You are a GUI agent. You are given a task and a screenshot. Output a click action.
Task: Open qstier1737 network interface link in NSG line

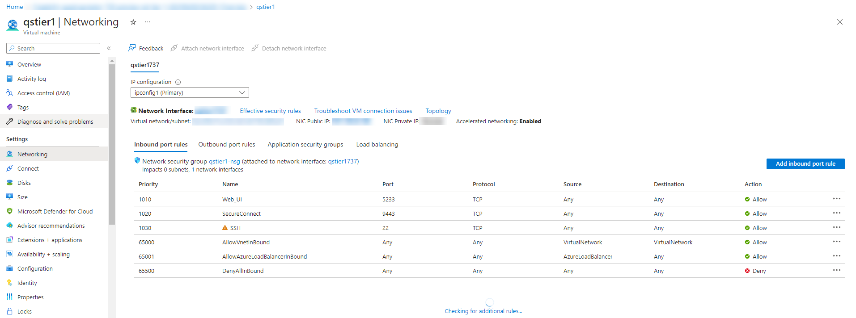click(343, 162)
